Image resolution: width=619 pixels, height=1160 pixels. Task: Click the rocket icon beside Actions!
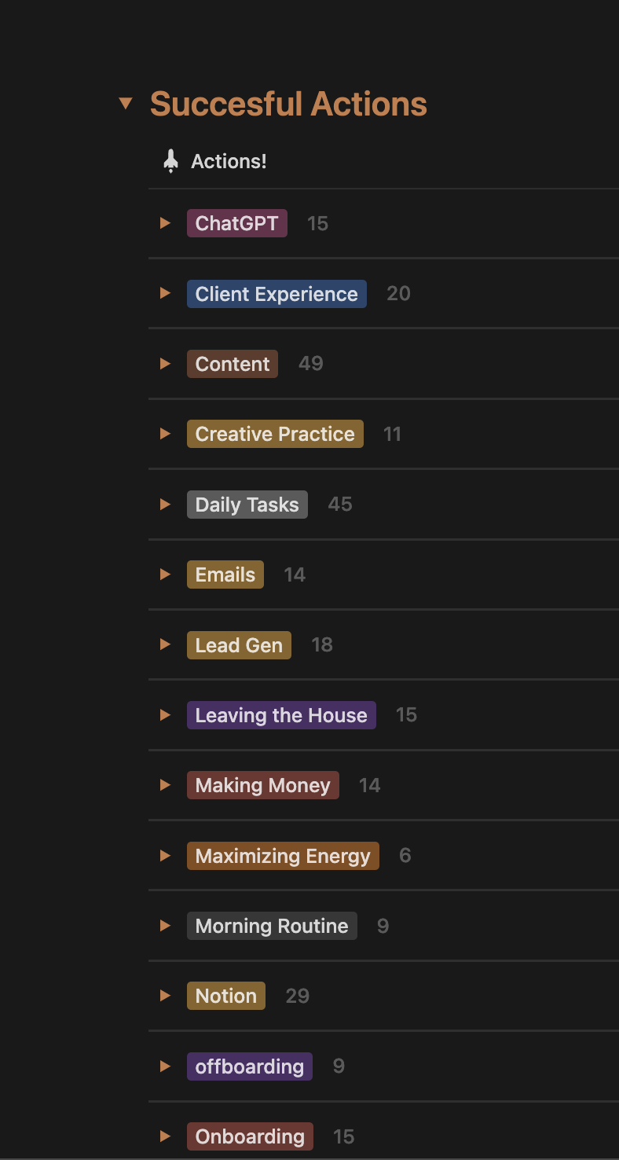(170, 162)
